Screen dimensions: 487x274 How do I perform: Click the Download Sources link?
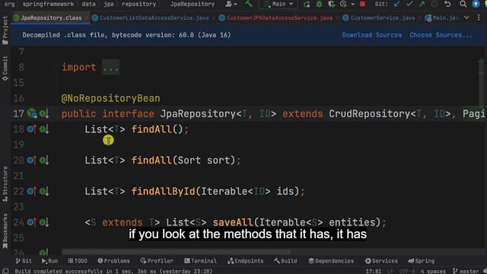pyautogui.click(x=372, y=35)
